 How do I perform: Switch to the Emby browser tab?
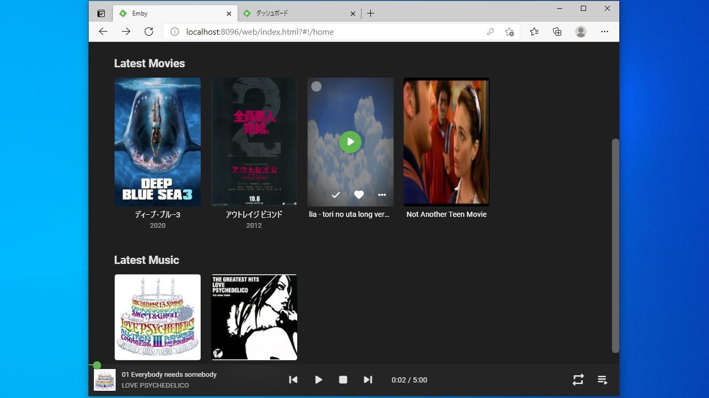point(175,13)
